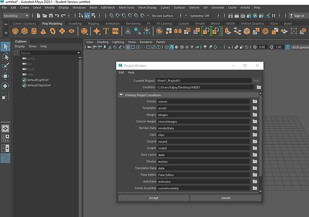
Task: Collapse Primary Project Locations section
Action: (121, 95)
